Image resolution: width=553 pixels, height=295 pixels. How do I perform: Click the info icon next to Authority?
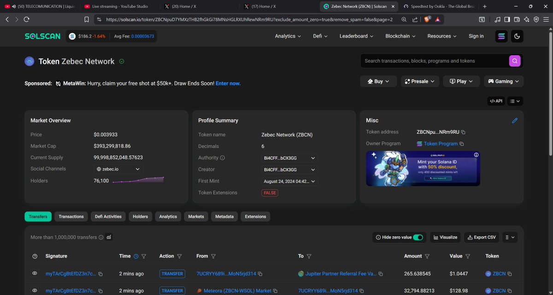click(223, 158)
